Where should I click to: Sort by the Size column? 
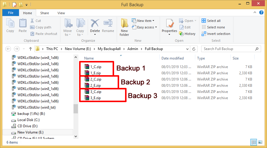tap(236, 58)
